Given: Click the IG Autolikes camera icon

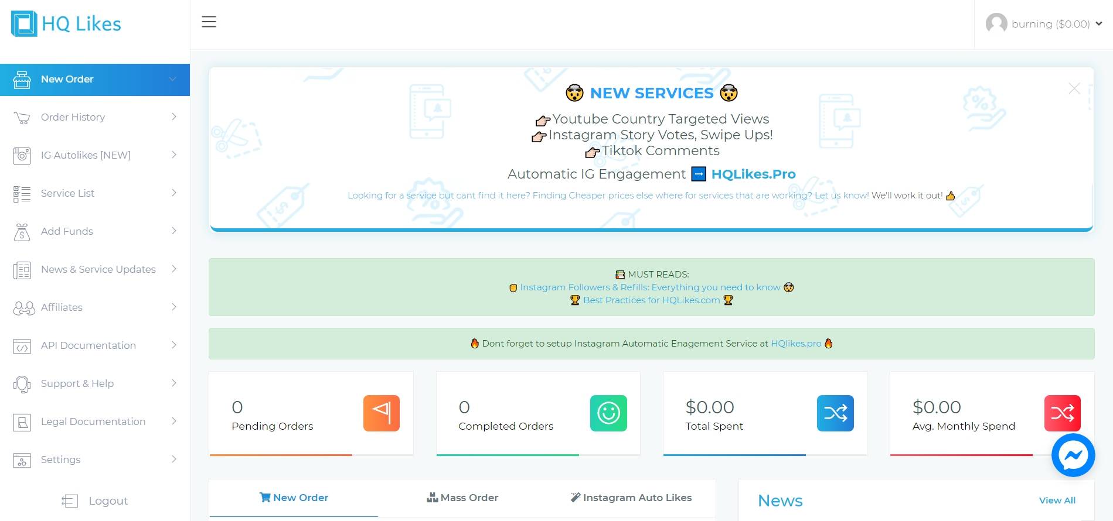Looking at the screenshot, I should click(x=22, y=156).
